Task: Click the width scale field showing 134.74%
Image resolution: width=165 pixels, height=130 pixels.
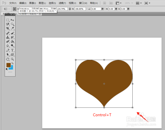Action: tap(62, 9)
